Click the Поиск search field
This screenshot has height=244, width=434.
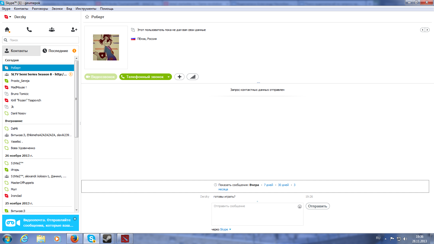[41, 40]
